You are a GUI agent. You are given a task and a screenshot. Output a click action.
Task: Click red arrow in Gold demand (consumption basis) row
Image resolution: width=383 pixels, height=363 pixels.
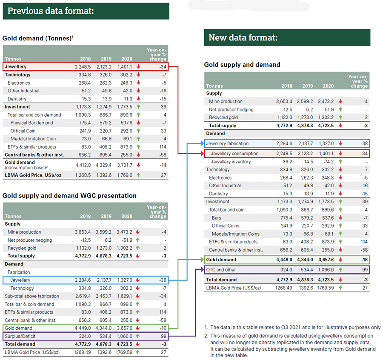coord(139,165)
